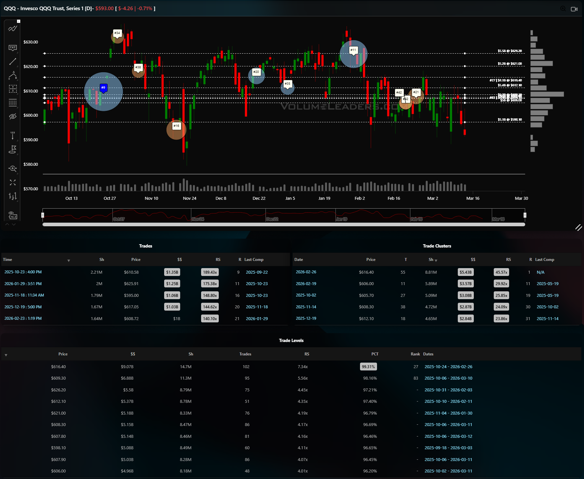Click the $616.40 price in Trade Levels
Screen dimensions: 584x479
coord(58,367)
